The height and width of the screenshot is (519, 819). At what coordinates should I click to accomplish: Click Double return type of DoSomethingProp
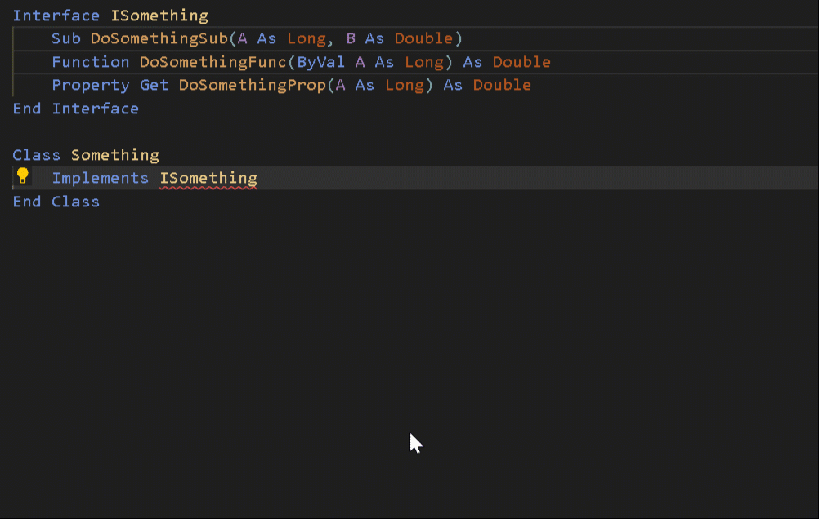click(x=502, y=85)
